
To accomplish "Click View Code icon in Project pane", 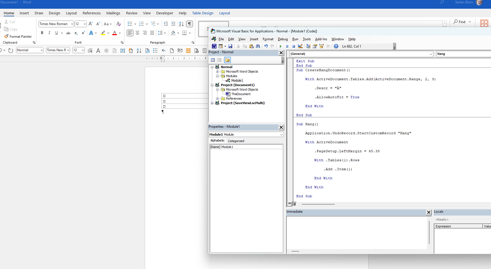I will [x=213, y=60].
